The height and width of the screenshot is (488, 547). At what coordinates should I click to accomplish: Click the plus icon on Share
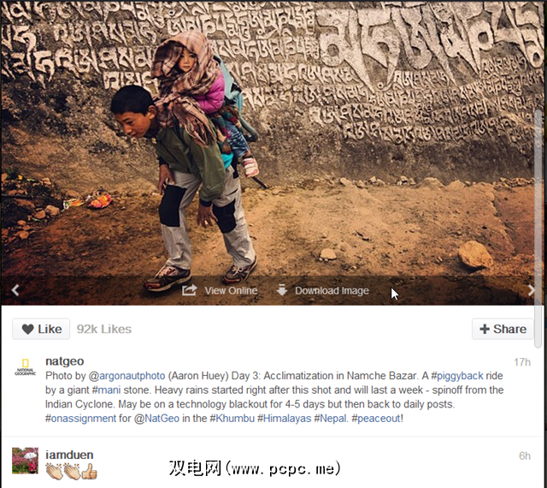pyautogui.click(x=485, y=329)
